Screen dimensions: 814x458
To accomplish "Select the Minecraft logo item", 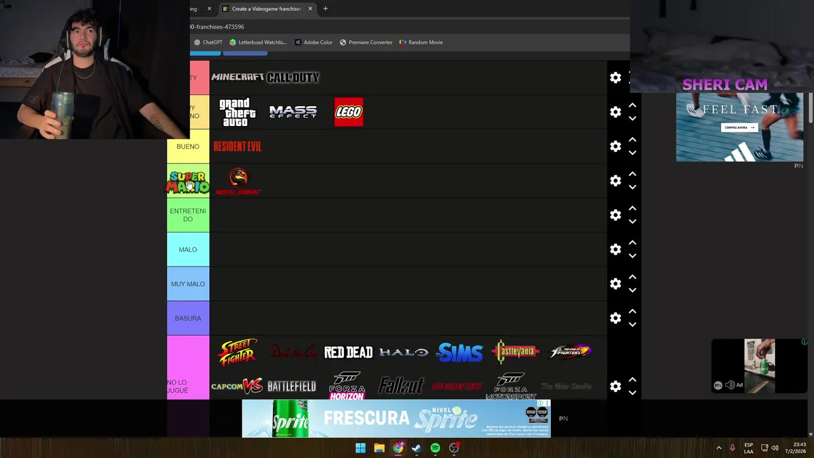I will (x=238, y=77).
